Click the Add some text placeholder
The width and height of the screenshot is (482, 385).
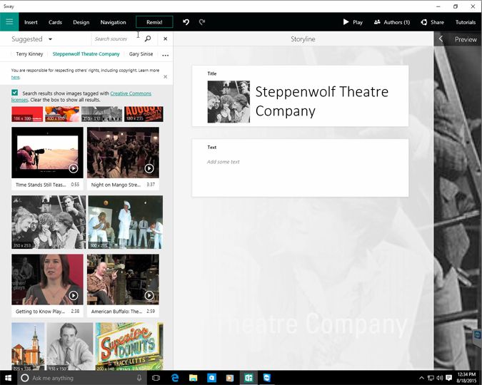click(x=224, y=162)
